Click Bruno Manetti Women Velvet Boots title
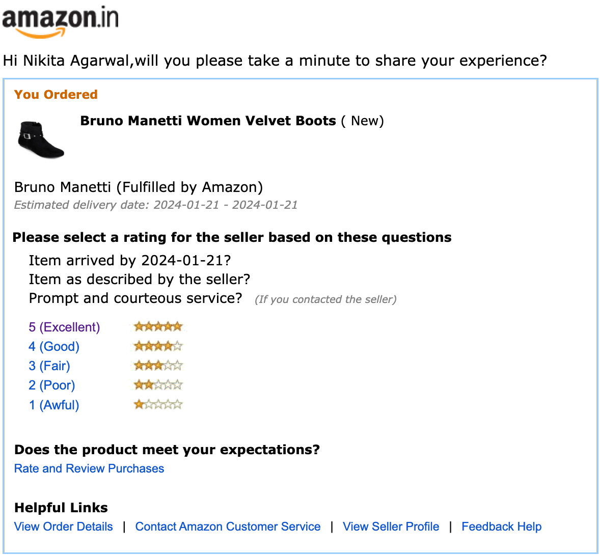600x555 pixels. pyautogui.click(x=208, y=121)
